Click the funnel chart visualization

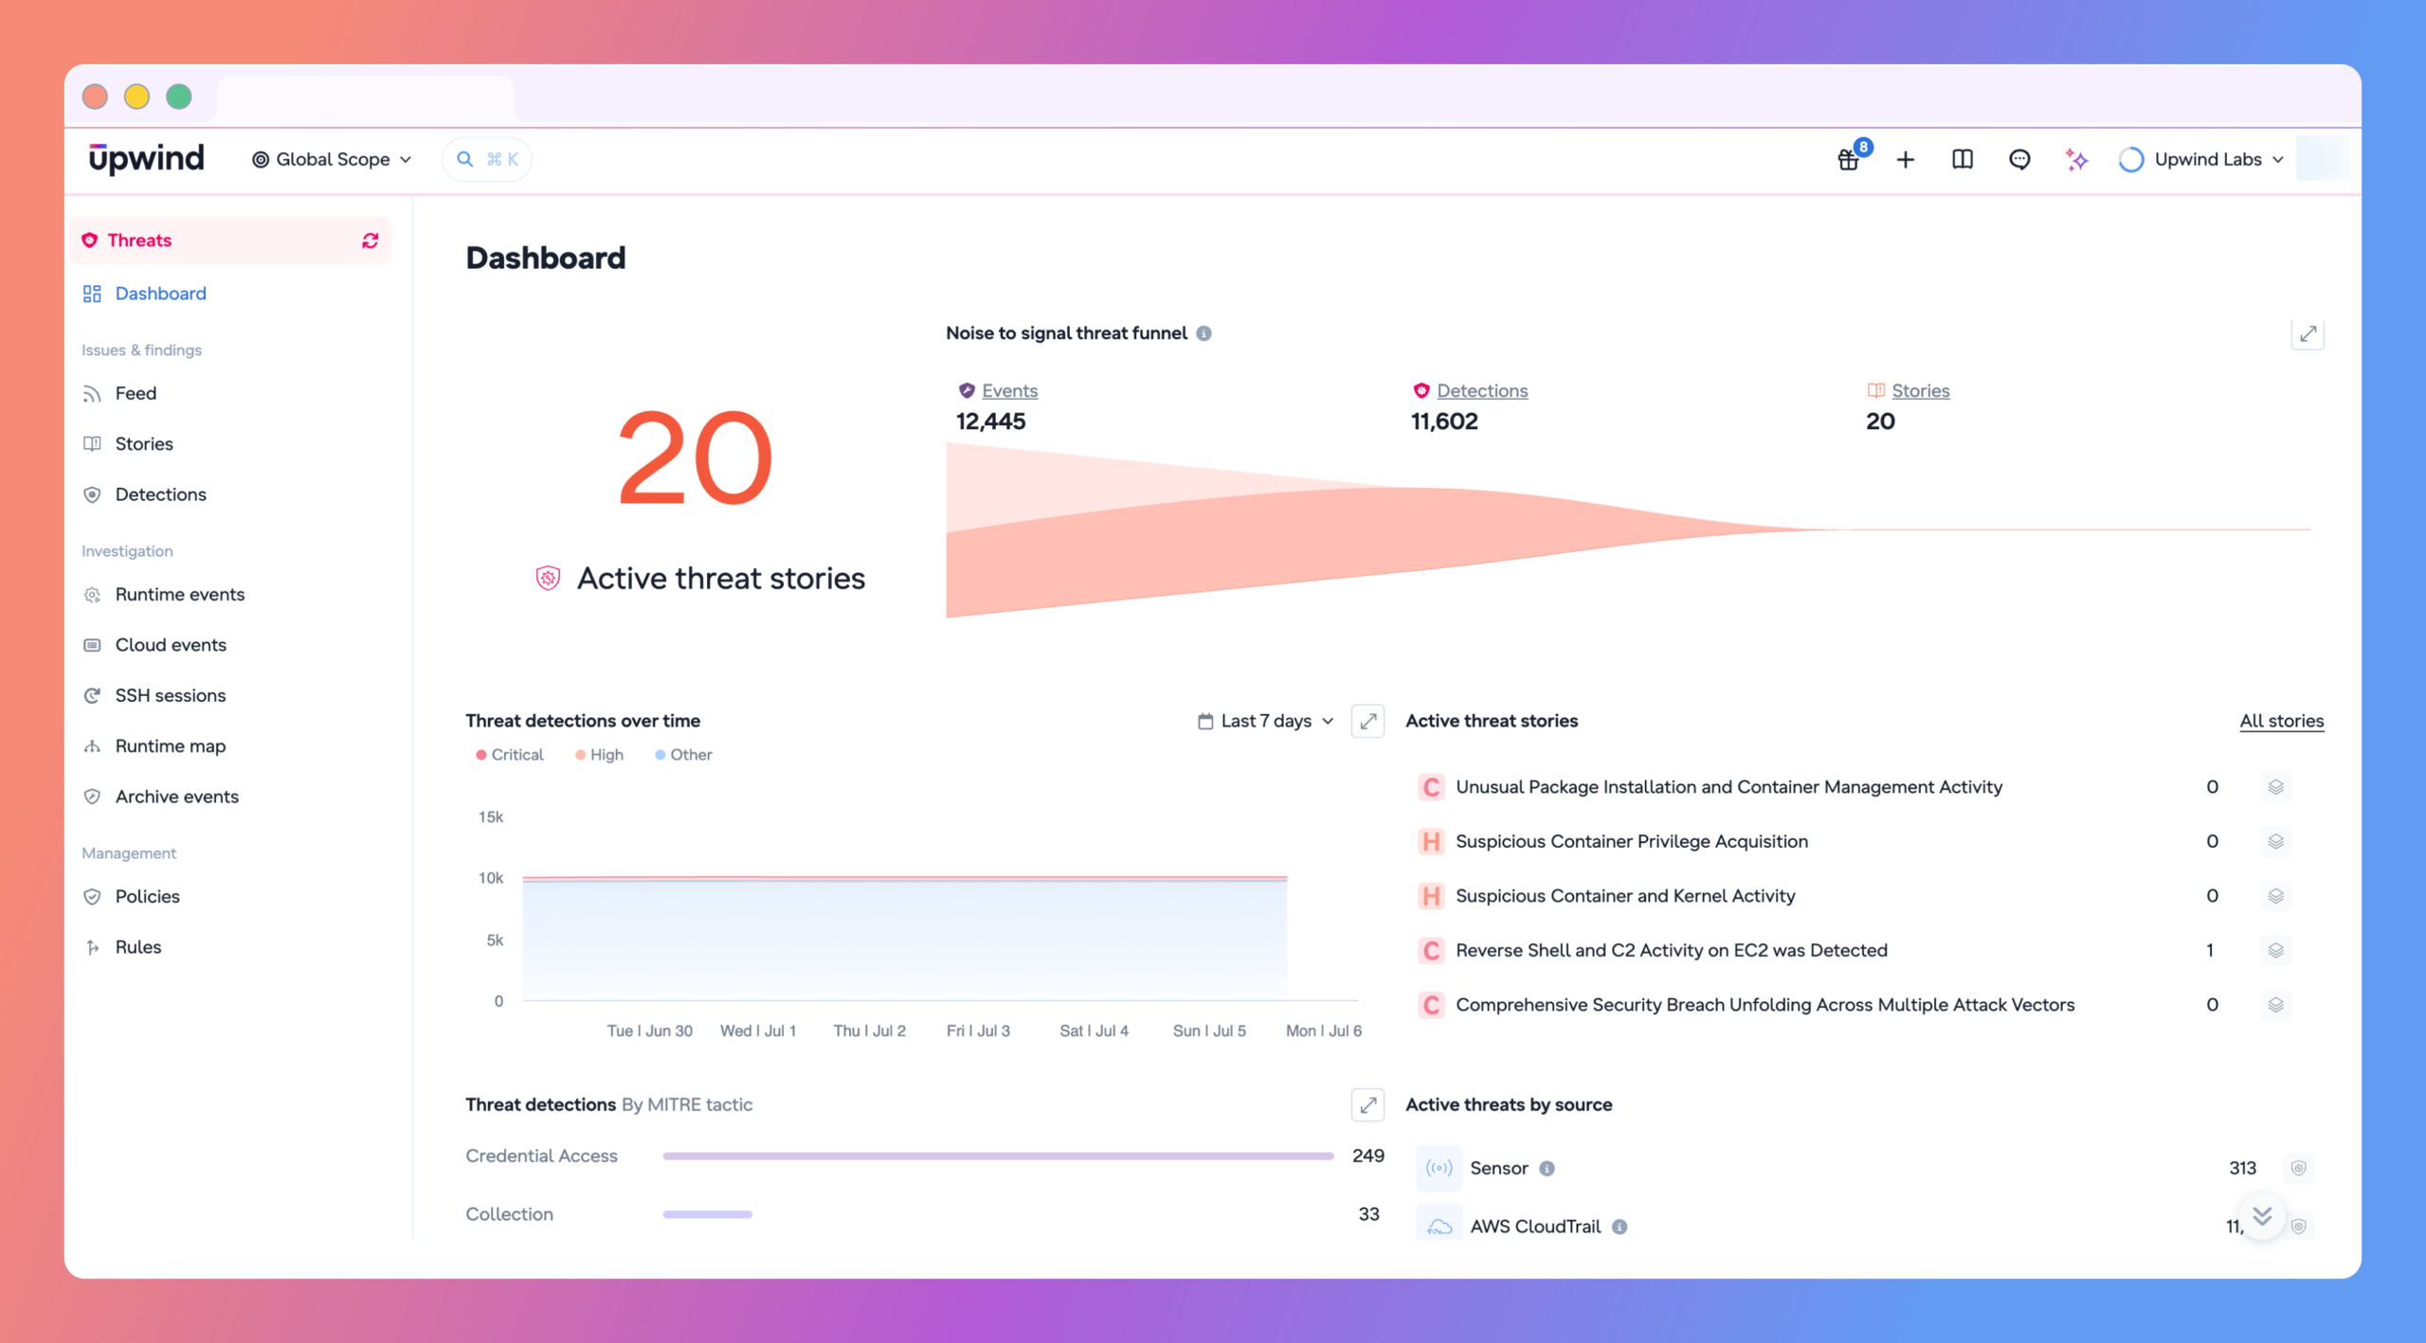(1627, 530)
